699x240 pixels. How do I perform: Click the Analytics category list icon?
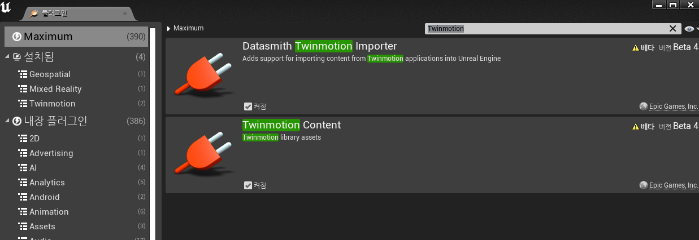point(23,183)
